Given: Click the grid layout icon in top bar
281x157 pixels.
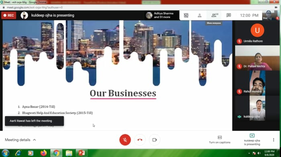Looking at the screenshot, I should point(186,15).
